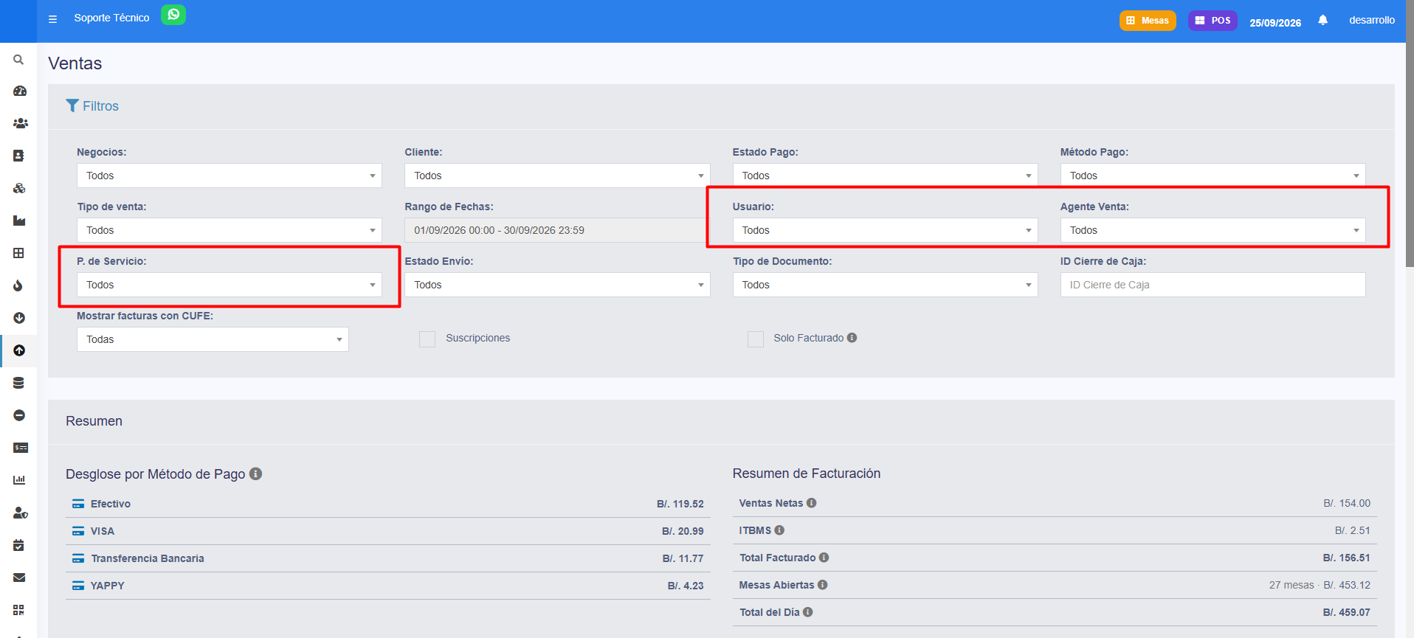Open the table grid icon in sidebar
Viewport: 1414px width, 638px height.
click(18, 253)
